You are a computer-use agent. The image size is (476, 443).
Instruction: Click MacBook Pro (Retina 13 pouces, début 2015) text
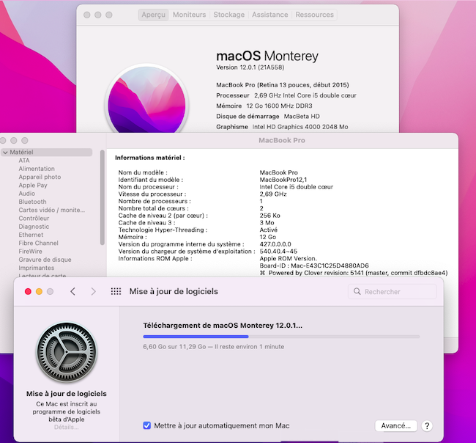pyautogui.click(x=283, y=85)
